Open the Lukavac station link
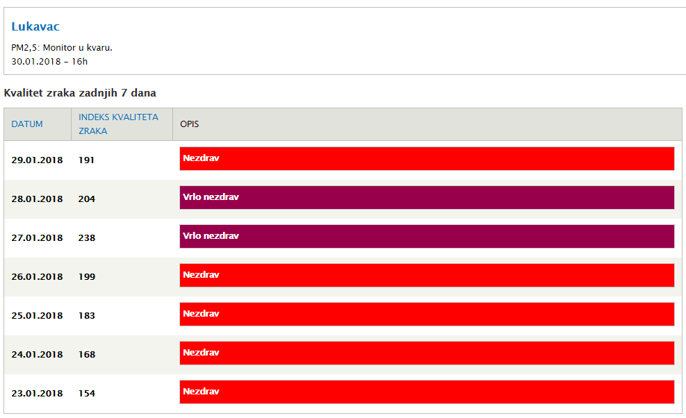The height and width of the screenshot is (418, 686). pos(35,27)
